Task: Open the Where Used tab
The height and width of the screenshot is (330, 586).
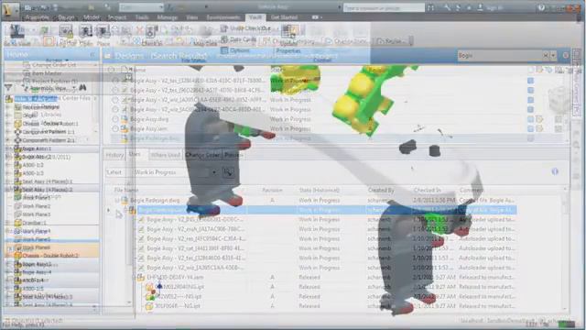Action: [166, 155]
